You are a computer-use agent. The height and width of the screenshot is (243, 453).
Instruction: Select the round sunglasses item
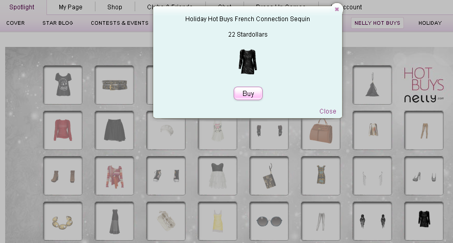[x=269, y=221]
